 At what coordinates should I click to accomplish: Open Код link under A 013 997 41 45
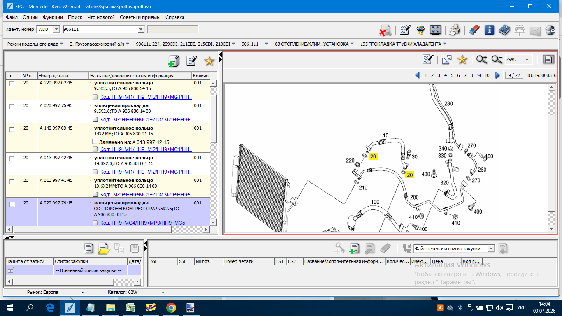click(146, 195)
